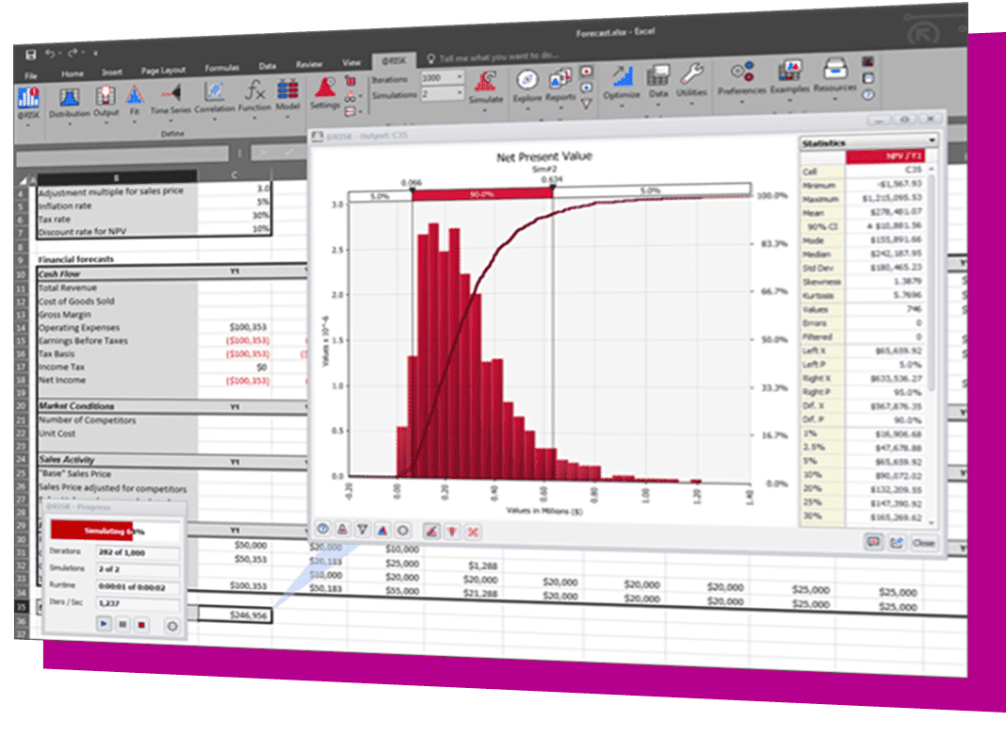Click the Function fx icon
The width and height of the screenshot is (1006, 738).
coord(254,91)
